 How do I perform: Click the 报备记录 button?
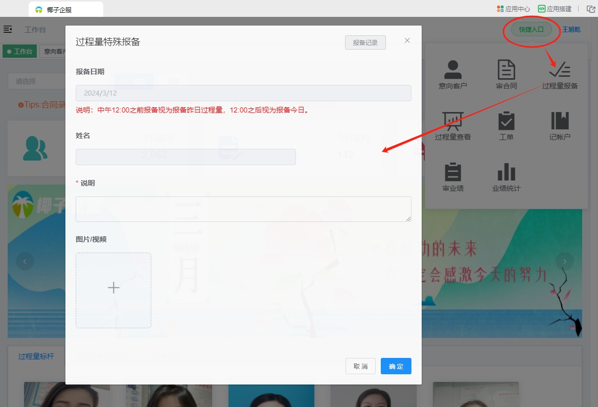tap(365, 43)
